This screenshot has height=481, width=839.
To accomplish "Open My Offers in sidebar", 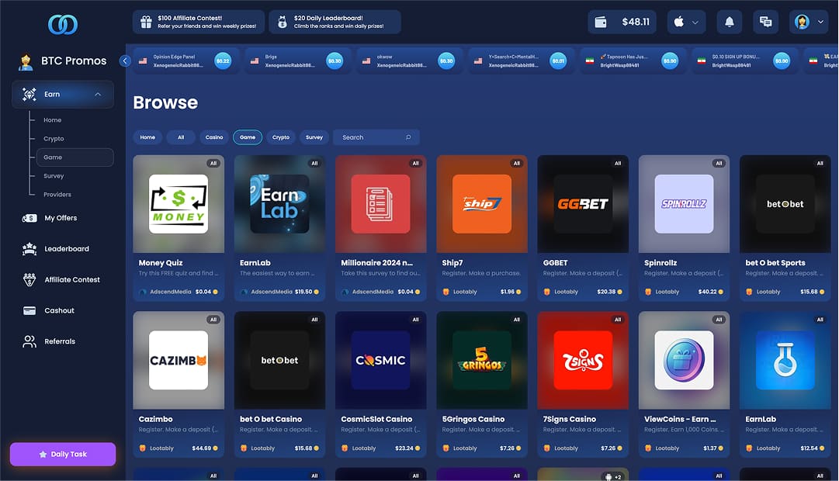I will [61, 218].
